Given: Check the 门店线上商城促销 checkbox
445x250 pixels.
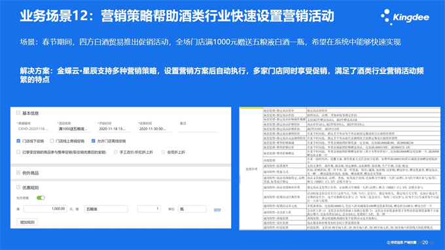Looking at the screenshot, I should click(x=52, y=141).
